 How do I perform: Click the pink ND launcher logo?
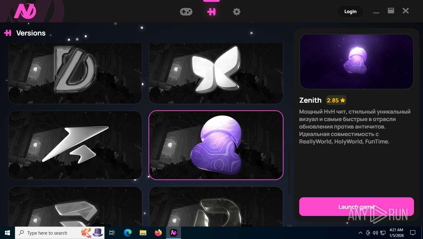(25, 12)
